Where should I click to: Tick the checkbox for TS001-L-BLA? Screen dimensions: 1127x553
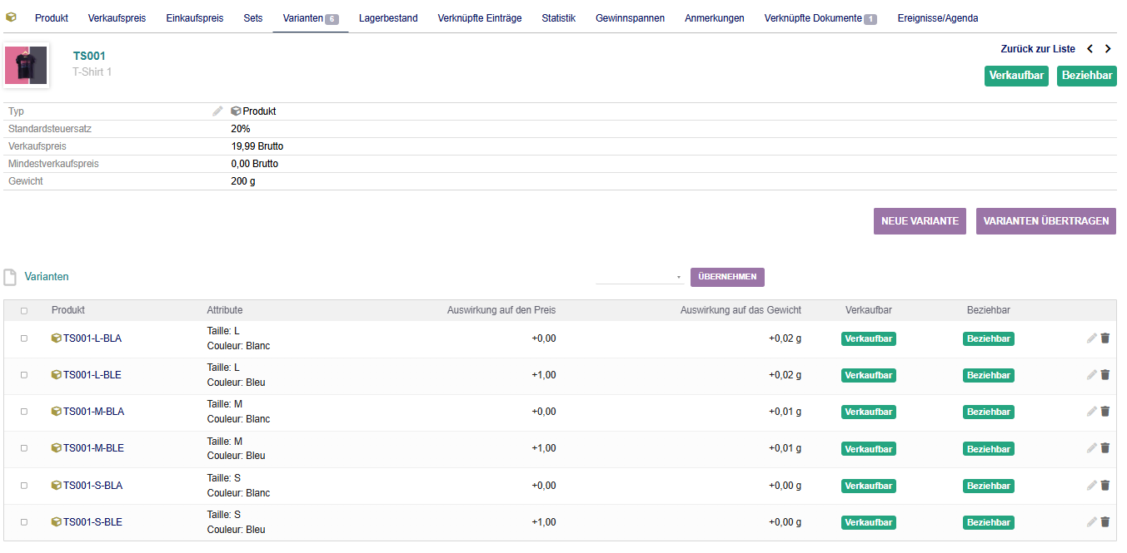[24, 338]
